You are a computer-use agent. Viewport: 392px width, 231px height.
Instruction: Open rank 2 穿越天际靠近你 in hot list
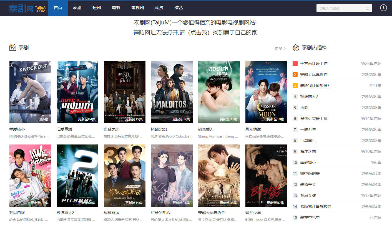[314, 75]
